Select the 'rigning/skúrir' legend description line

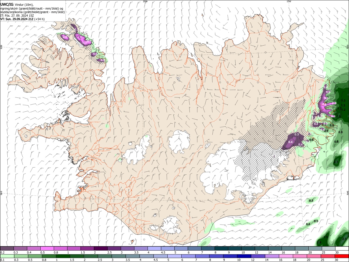point(32,8)
